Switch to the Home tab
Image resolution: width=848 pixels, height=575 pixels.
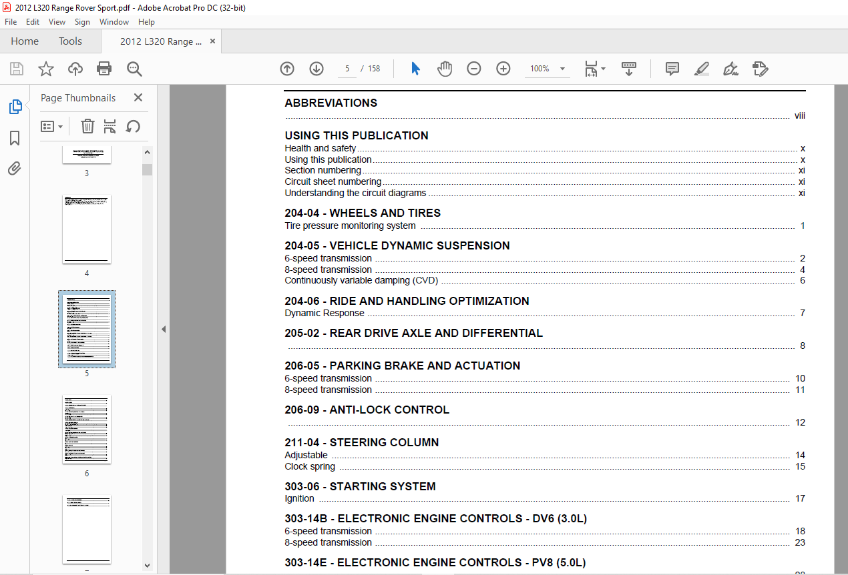point(25,41)
